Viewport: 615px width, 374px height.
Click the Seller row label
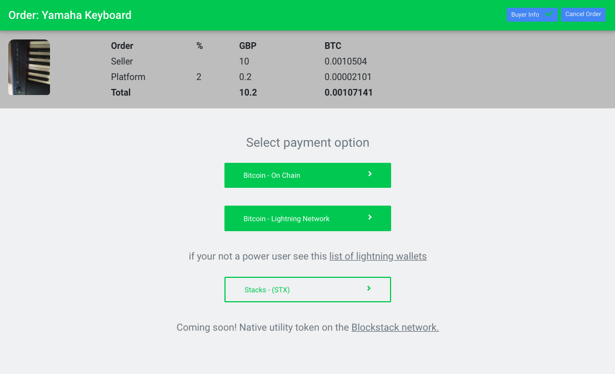(x=122, y=61)
